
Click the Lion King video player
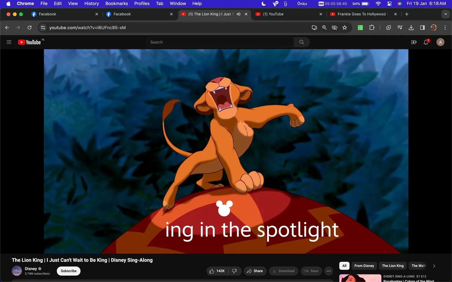tap(226, 151)
